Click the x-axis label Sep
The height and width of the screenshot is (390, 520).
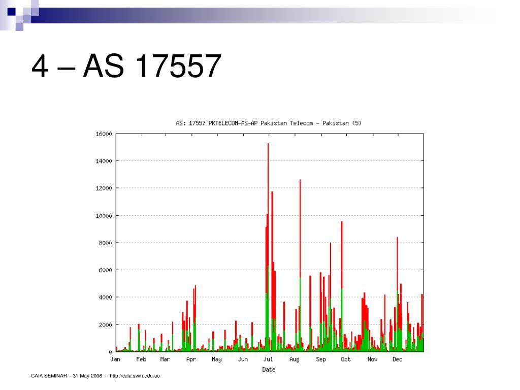pyautogui.click(x=321, y=360)
